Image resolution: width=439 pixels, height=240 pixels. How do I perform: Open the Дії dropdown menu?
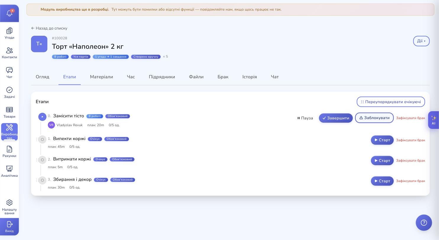pos(421,41)
